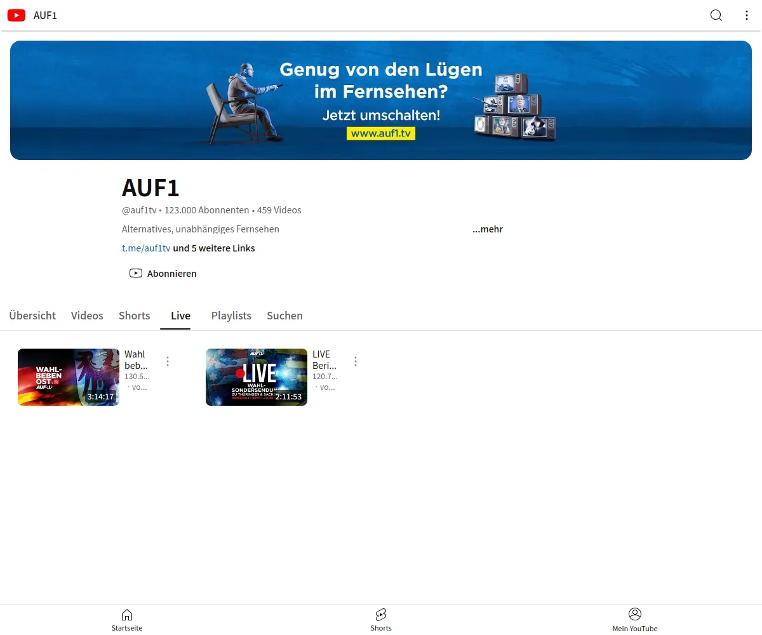Viewport: 762px width, 635px height.
Task: Switch to the Playlists tab
Action: pos(231,316)
